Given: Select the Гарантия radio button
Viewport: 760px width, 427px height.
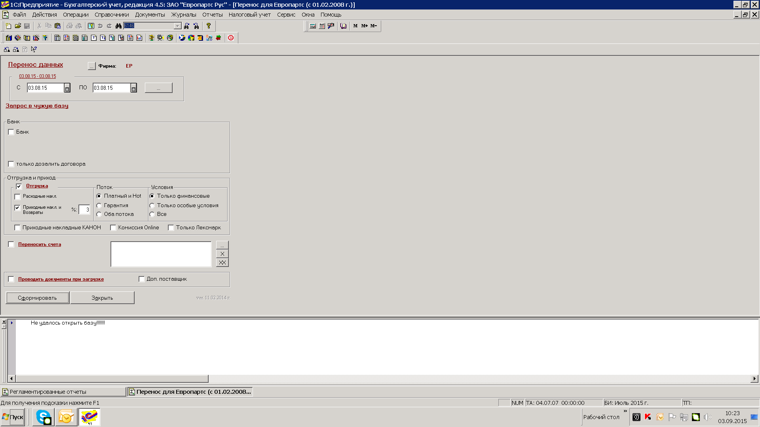Looking at the screenshot, I should click(x=99, y=206).
